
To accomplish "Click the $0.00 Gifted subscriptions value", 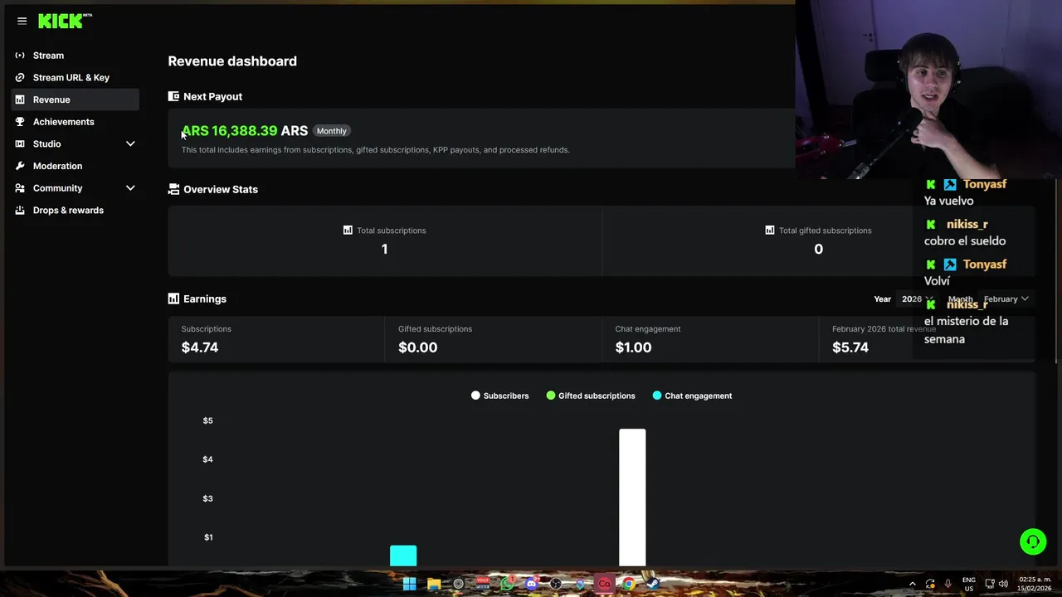I will pyautogui.click(x=417, y=347).
